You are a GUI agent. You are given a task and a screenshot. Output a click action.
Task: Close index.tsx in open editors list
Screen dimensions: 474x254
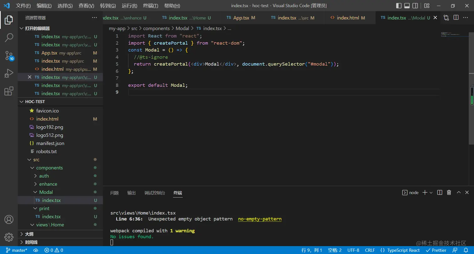pos(29,77)
